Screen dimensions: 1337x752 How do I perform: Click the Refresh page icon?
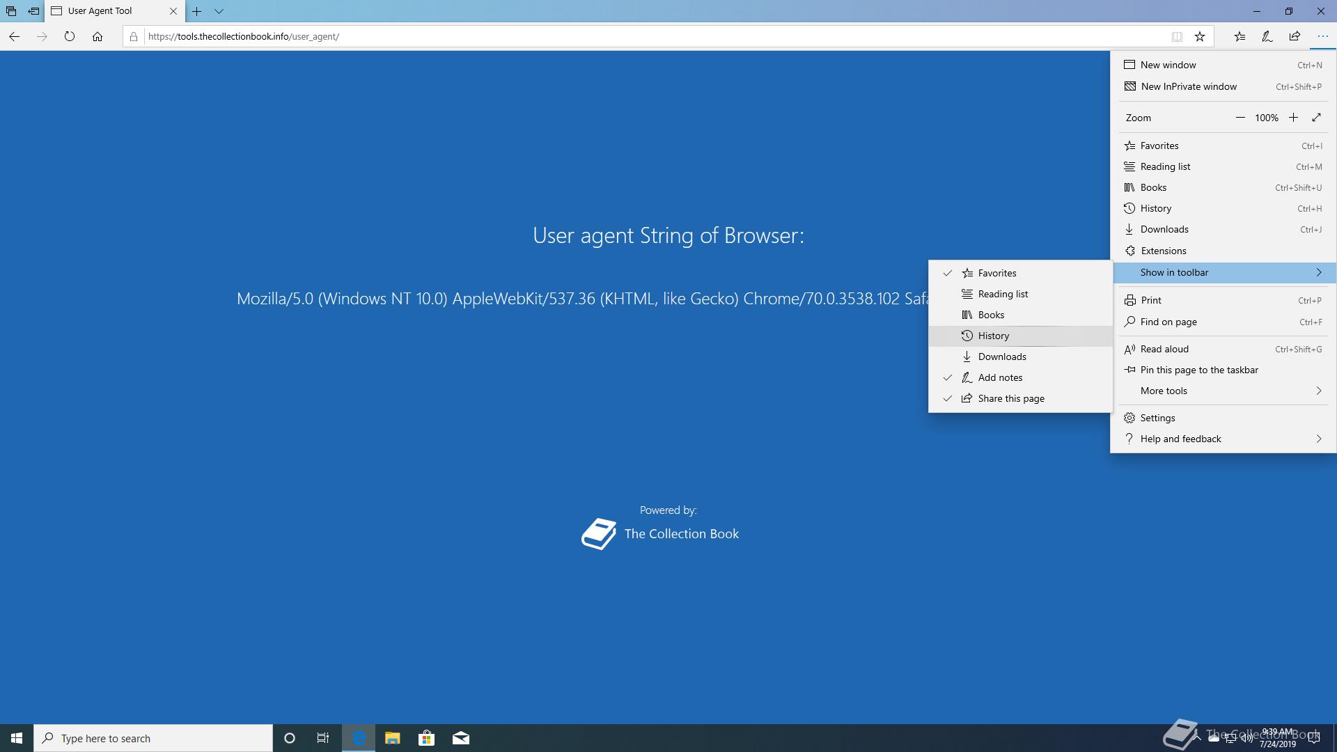69,36
